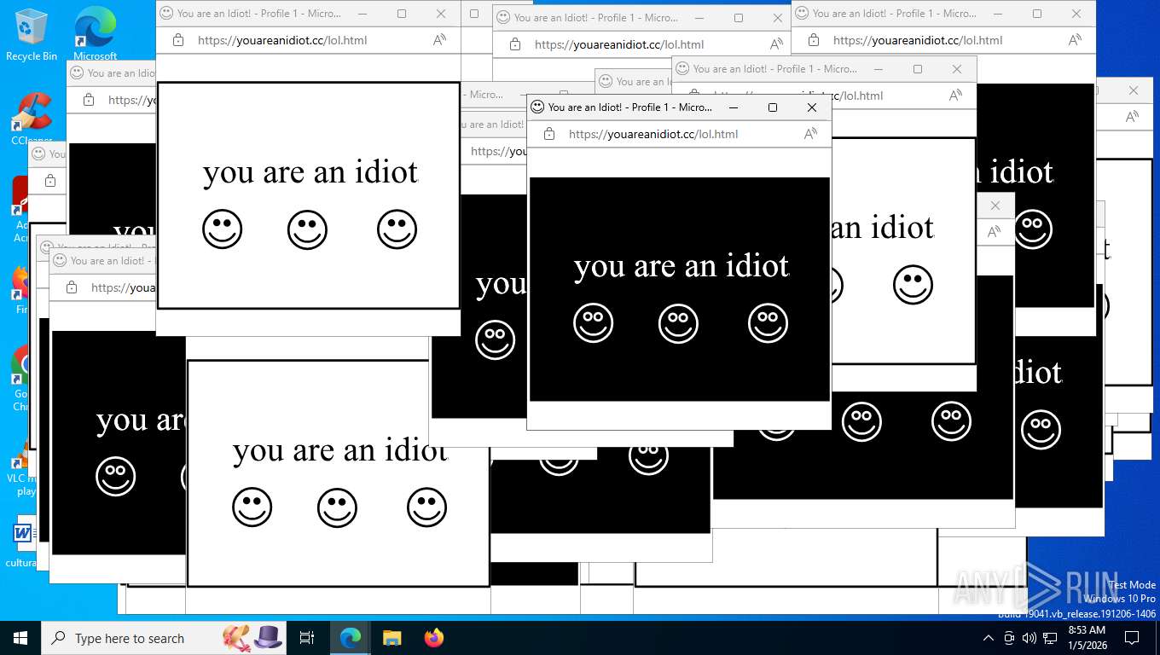Maximize the white-page window beside the Recycle Bin
This screenshot has height=655, width=1160.
click(402, 14)
